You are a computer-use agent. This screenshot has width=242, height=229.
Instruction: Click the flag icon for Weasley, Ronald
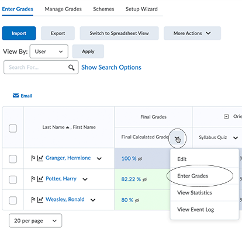coord(33,200)
